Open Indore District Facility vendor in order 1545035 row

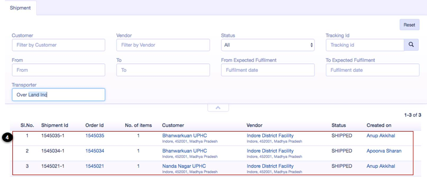click(x=270, y=136)
